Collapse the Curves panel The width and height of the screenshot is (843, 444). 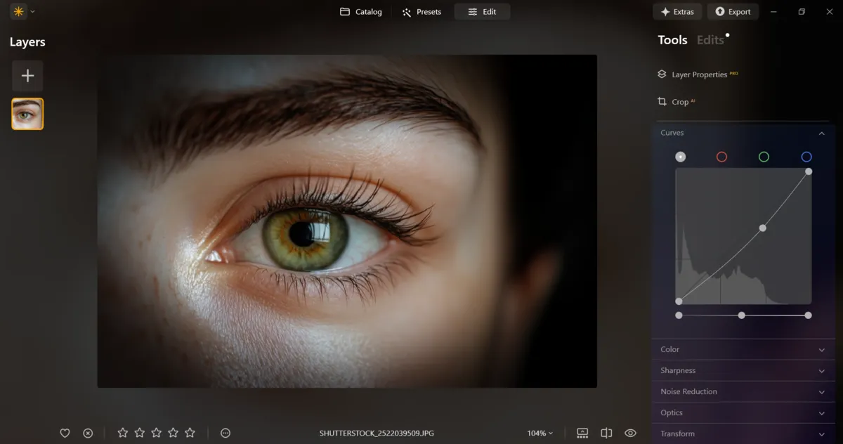[821, 132]
